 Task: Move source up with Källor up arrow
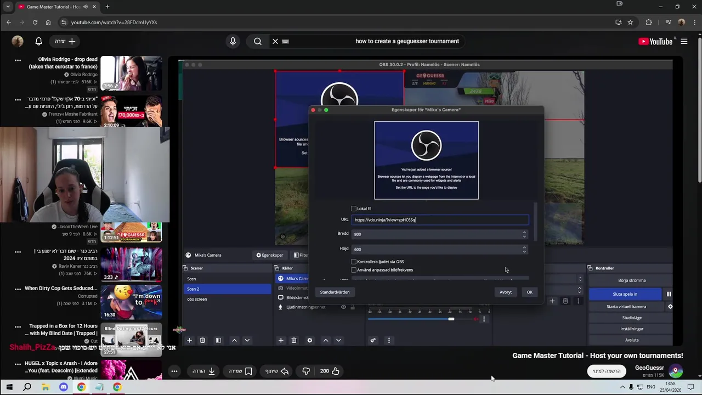325,340
